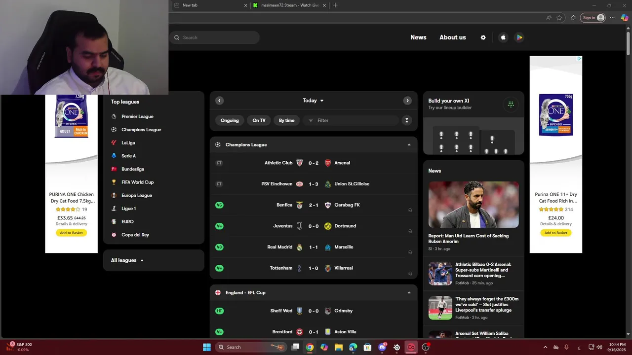Open the Ruben Amorim news photo
This screenshot has width=632, height=355.
point(474,205)
